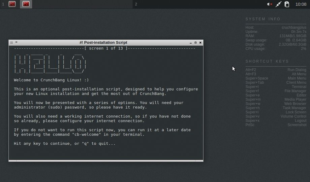Click the first terminal icon in the taskbar

click(12, 4)
